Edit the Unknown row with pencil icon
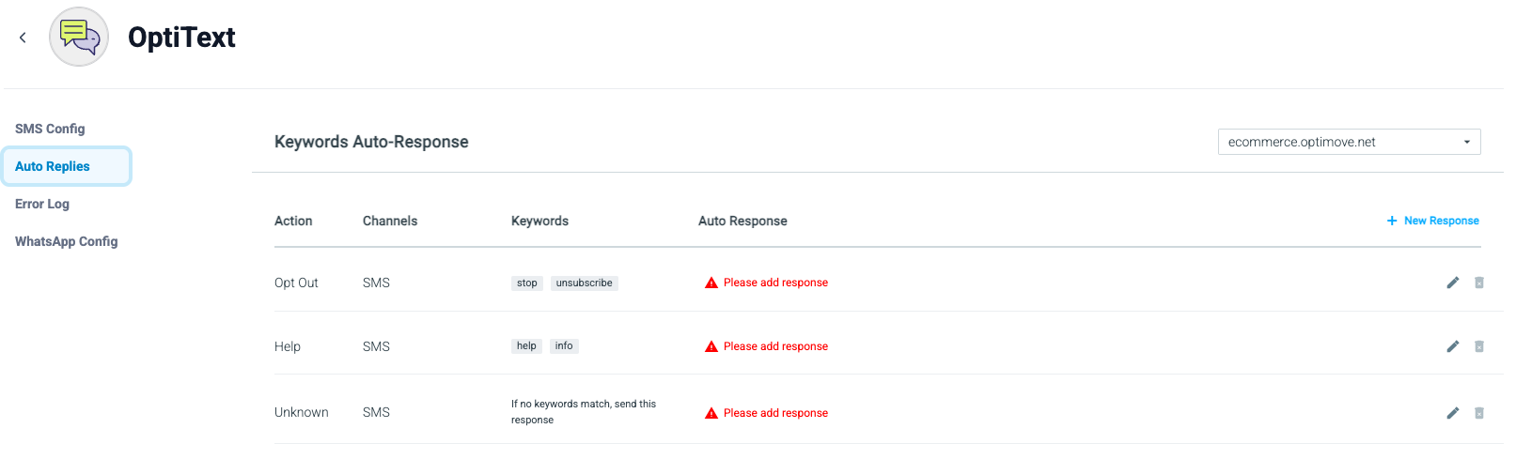1516x459 pixels. tap(1452, 413)
